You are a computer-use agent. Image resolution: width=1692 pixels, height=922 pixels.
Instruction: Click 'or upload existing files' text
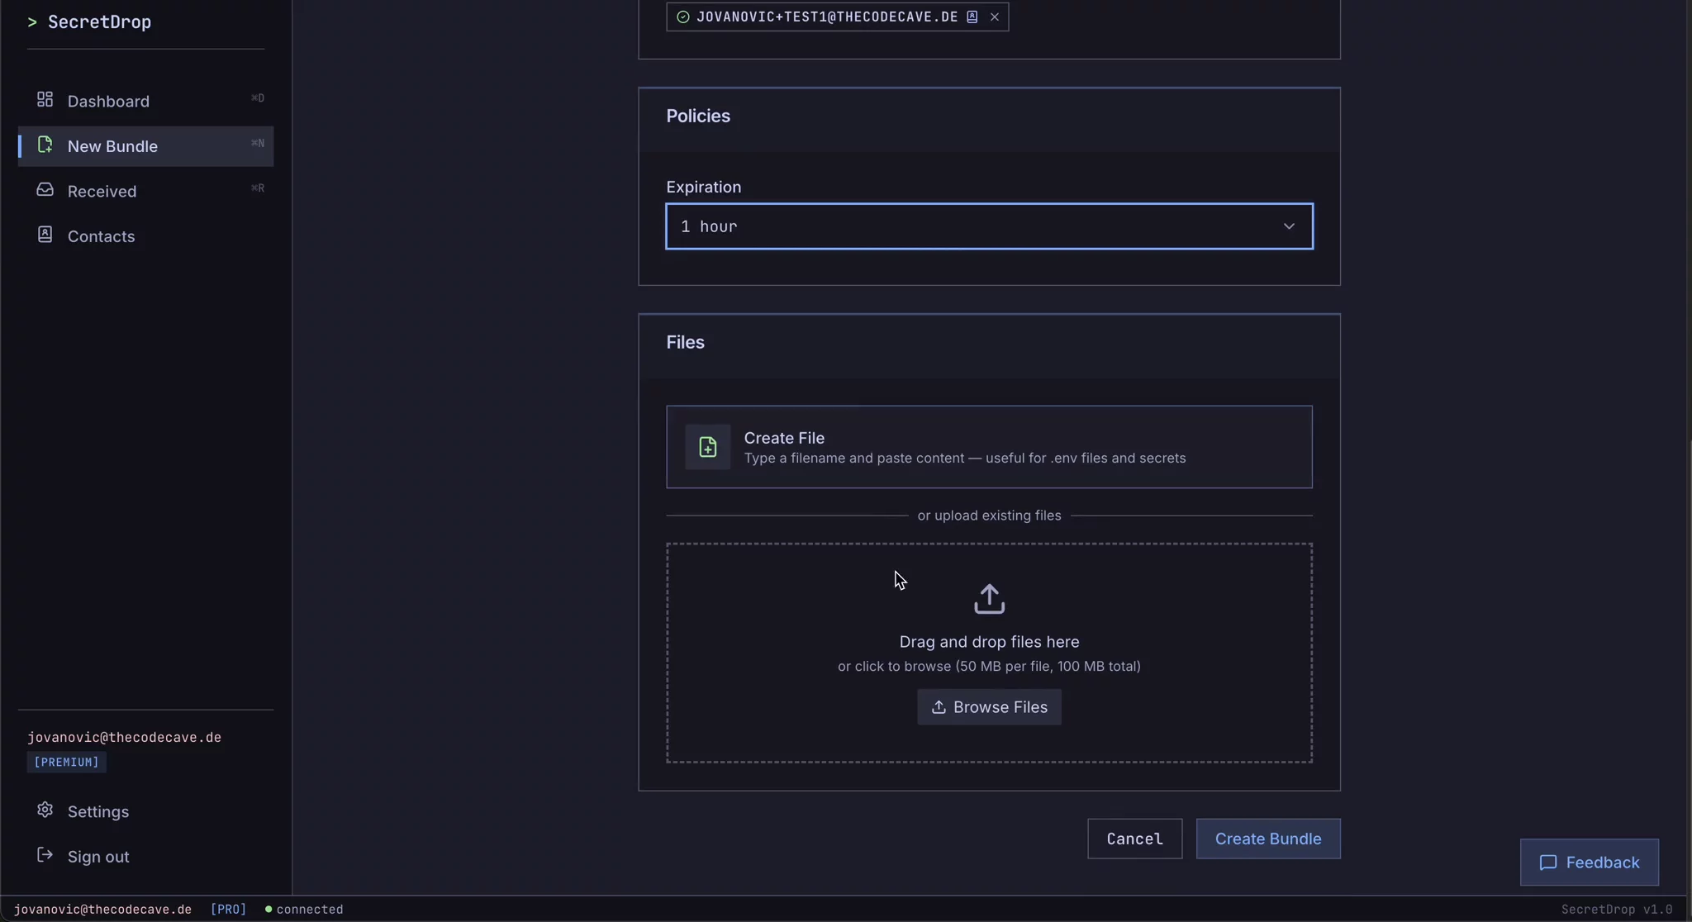click(989, 516)
